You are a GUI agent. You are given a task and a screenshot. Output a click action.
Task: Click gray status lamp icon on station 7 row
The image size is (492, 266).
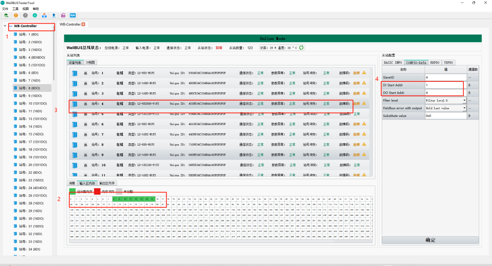pyautogui.click(x=85, y=135)
